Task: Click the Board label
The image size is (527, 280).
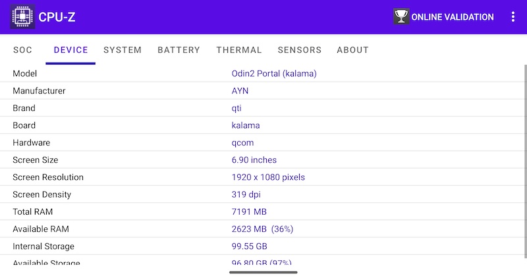Action: [x=24, y=125]
